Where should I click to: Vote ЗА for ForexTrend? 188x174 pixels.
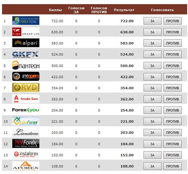tap(153, 21)
